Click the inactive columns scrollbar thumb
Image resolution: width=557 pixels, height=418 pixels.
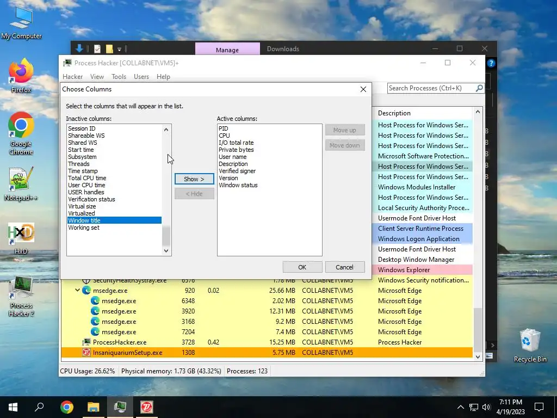(x=166, y=235)
